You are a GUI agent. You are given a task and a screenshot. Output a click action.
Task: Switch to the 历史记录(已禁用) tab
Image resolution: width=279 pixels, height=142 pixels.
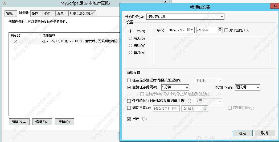(82, 13)
